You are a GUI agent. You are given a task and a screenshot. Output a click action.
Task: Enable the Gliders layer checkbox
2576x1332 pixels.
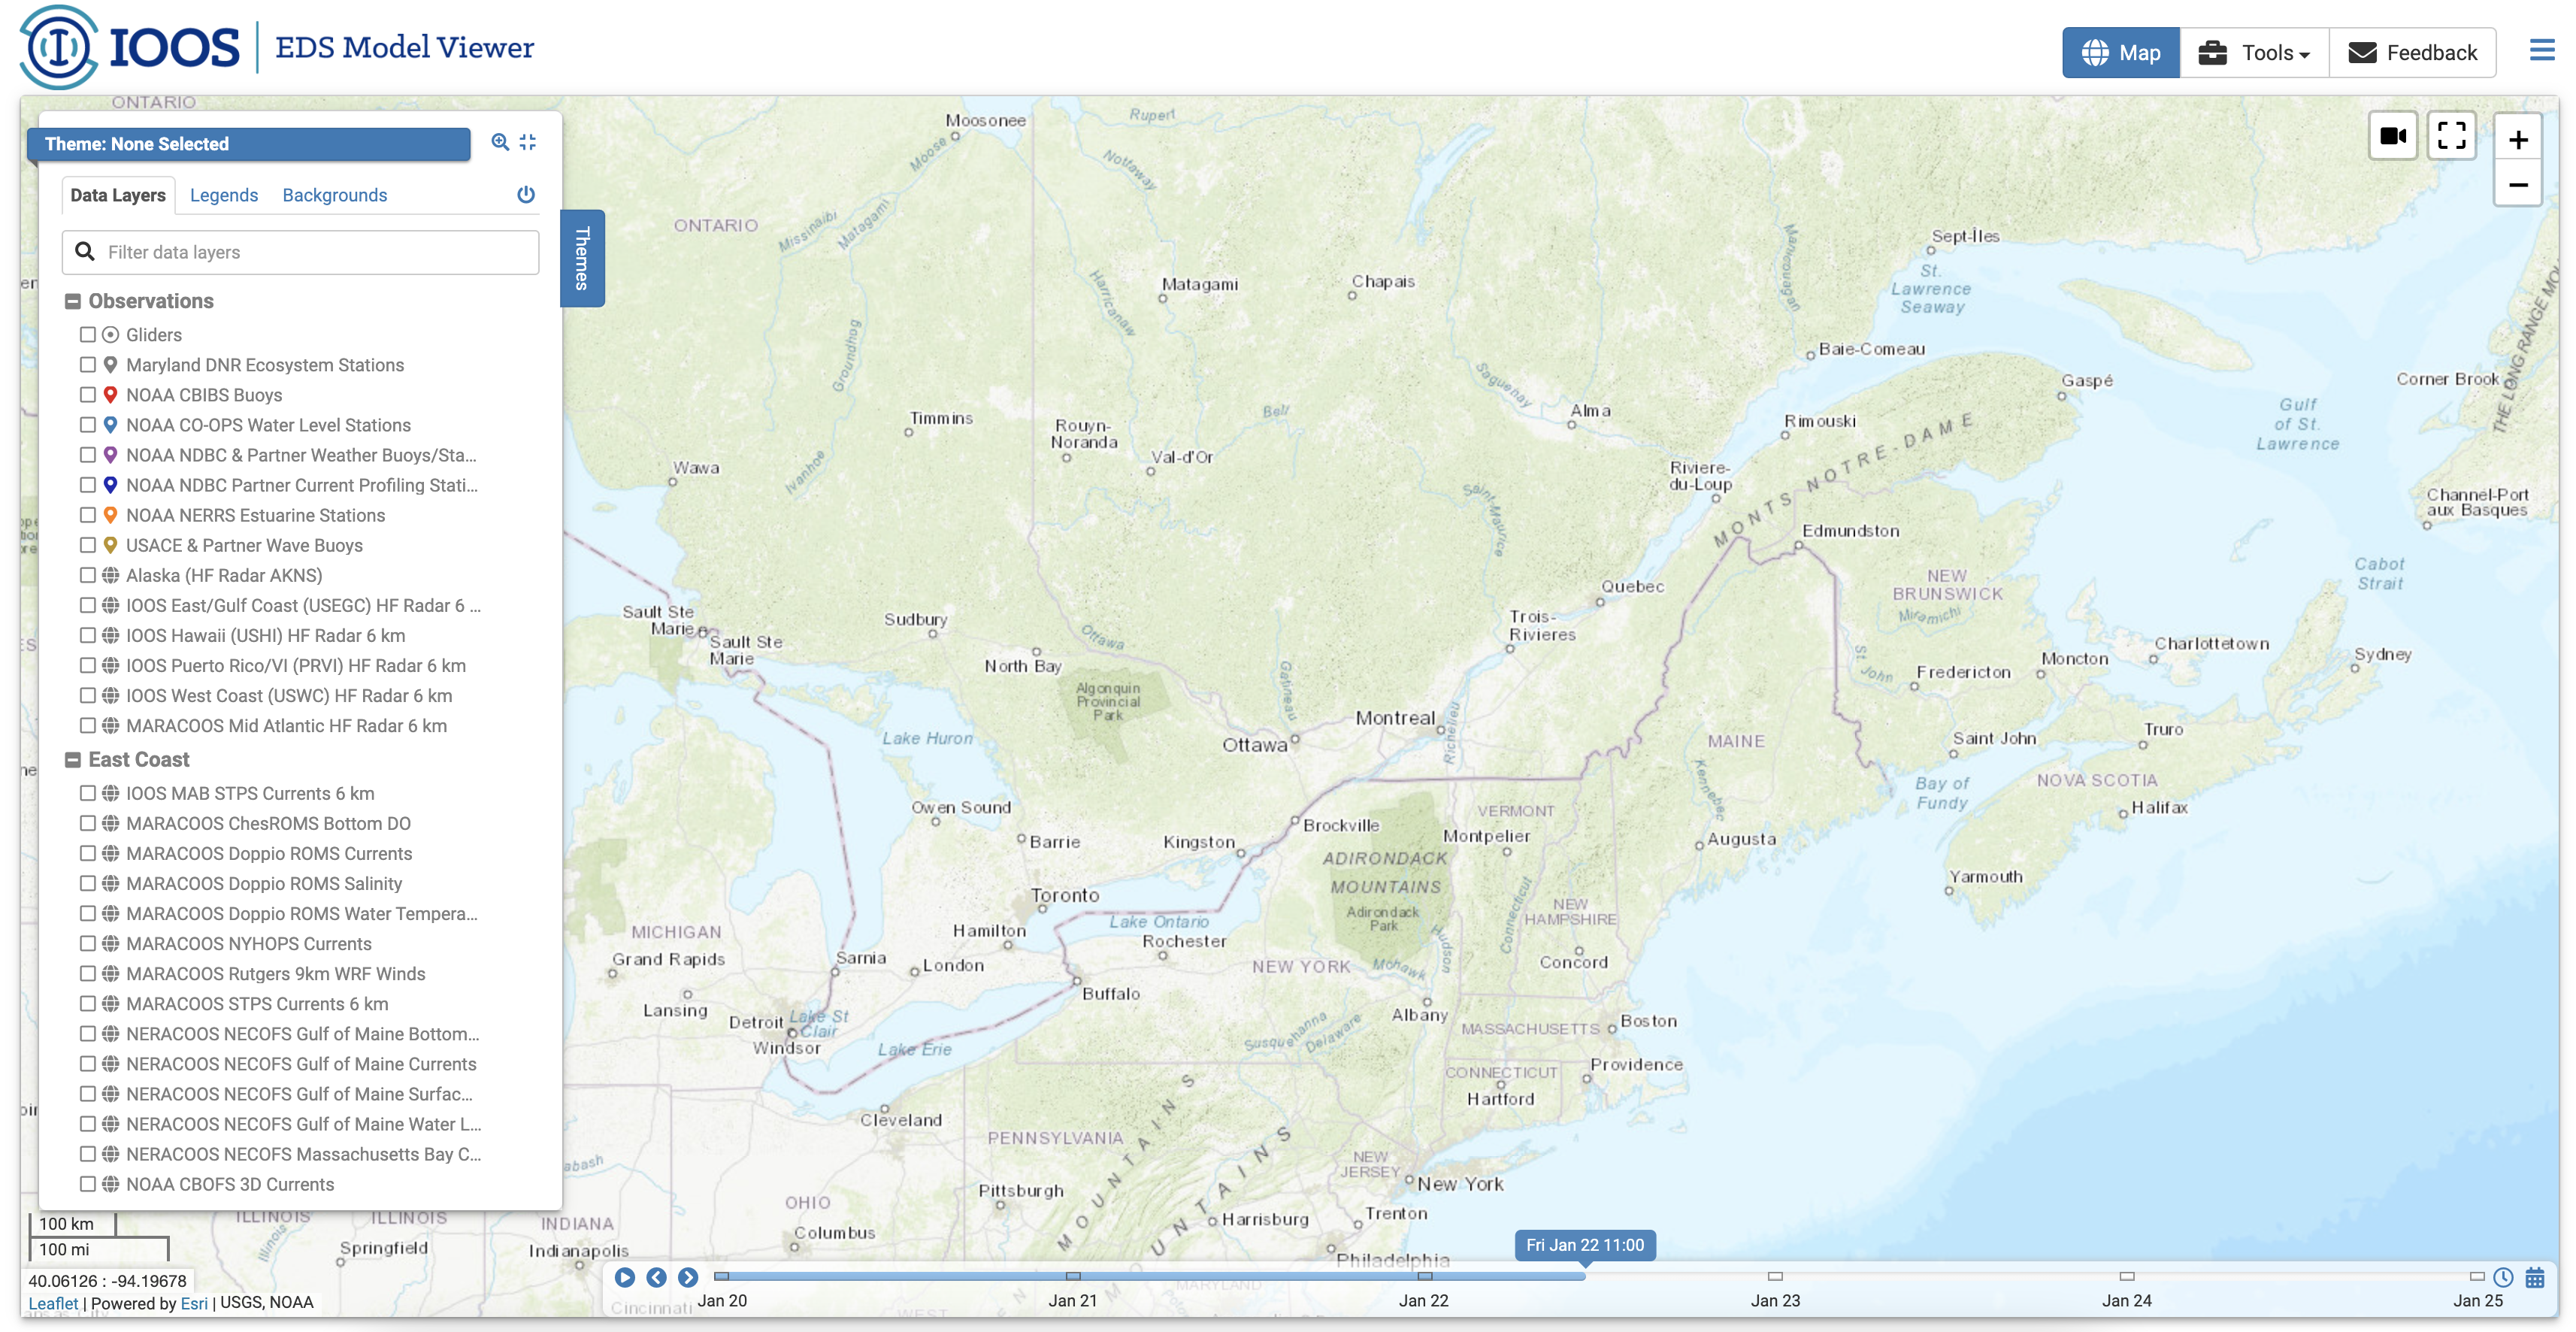click(x=88, y=335)
